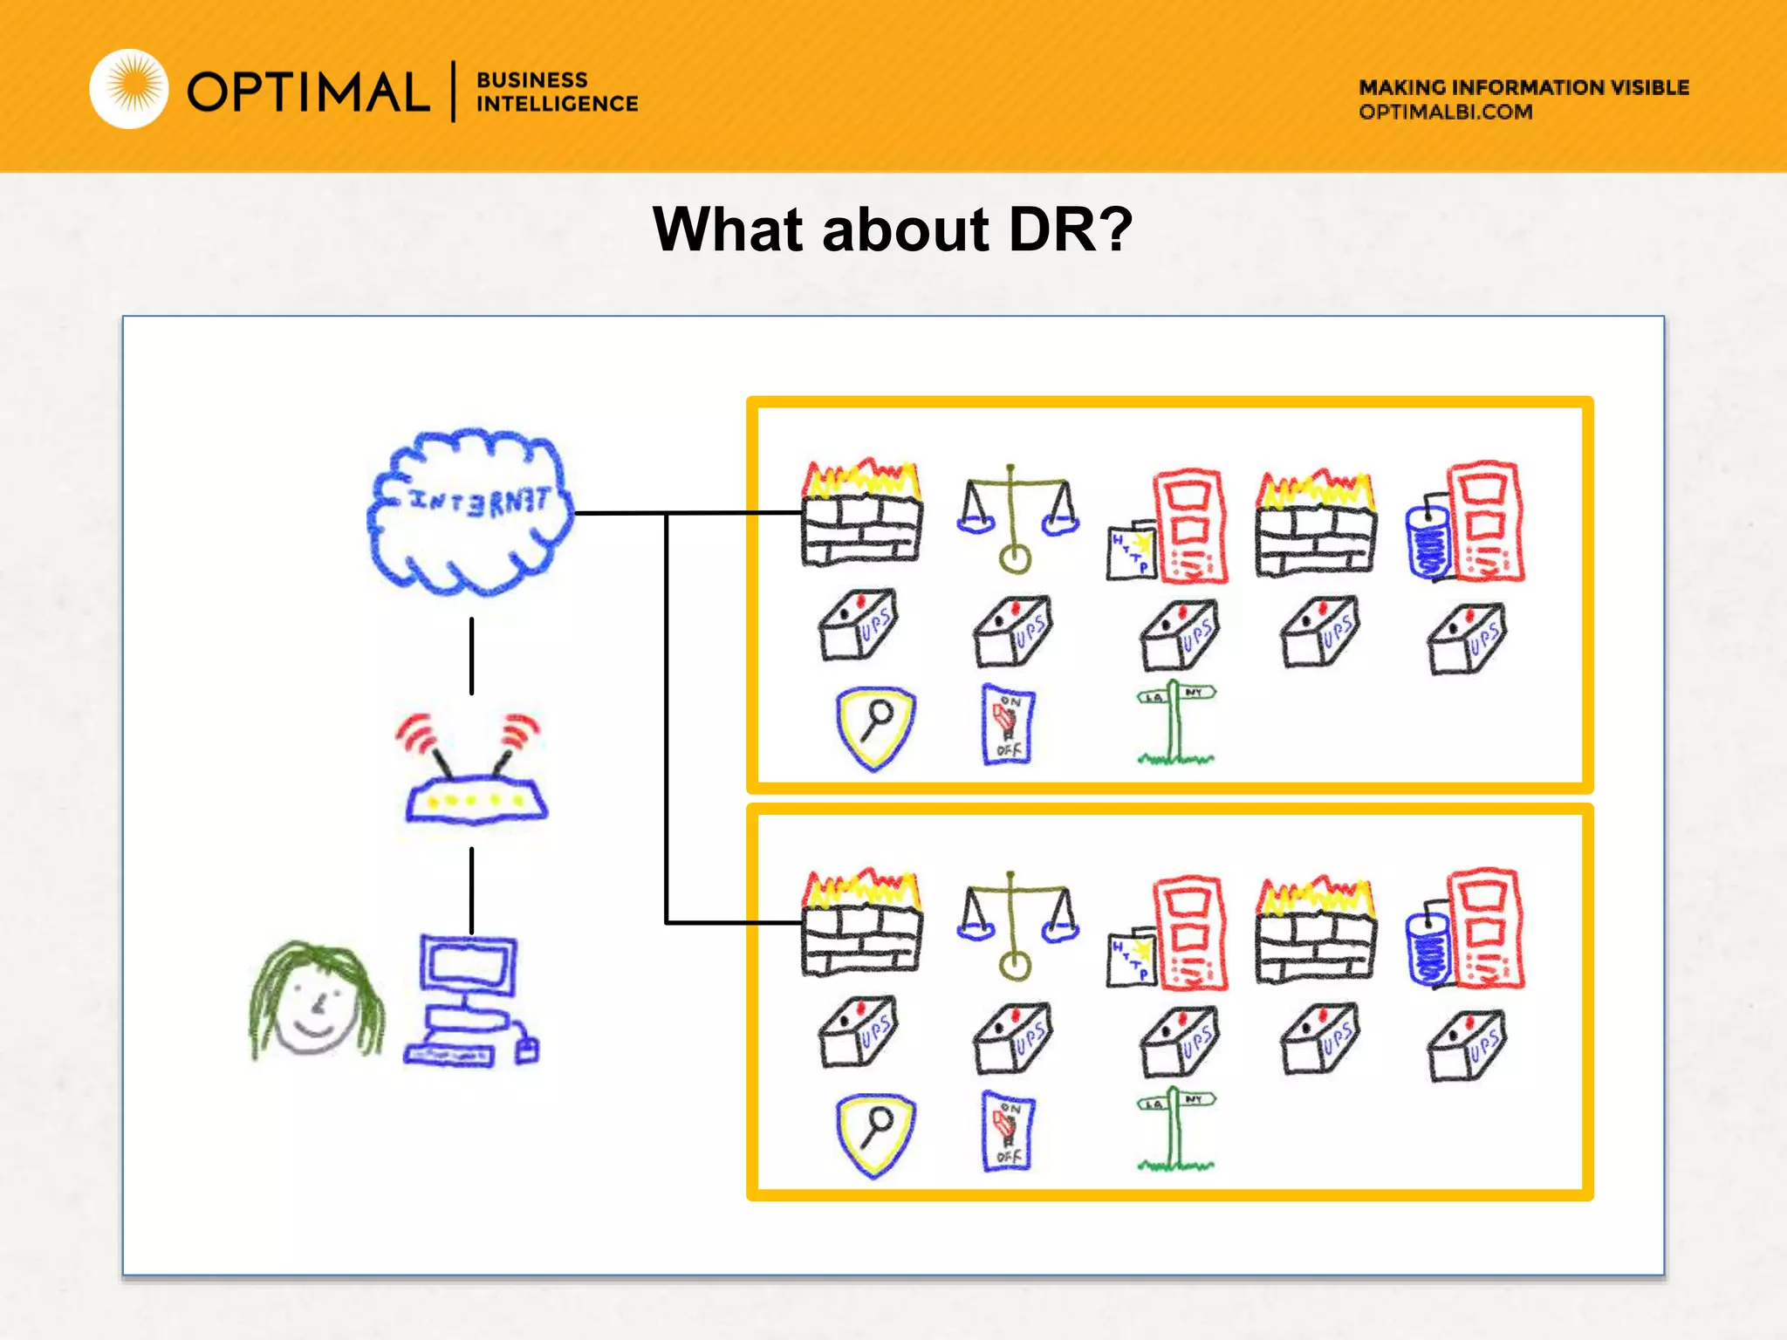The width and height of the screenshot is (1787, 1340).
Task: Open the OPTIMALBI.COM link
Action: 1445,113
